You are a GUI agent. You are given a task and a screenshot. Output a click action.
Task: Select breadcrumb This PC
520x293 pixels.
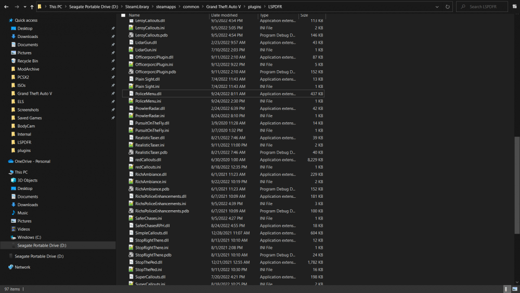pyautogui.click(x=56, y=7)
